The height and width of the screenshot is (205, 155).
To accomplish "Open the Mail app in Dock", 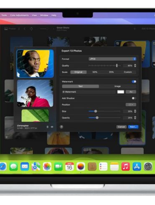I will (25, 167).
